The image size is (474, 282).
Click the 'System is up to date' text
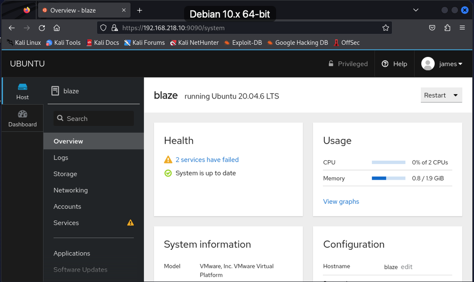pos(206,173)
